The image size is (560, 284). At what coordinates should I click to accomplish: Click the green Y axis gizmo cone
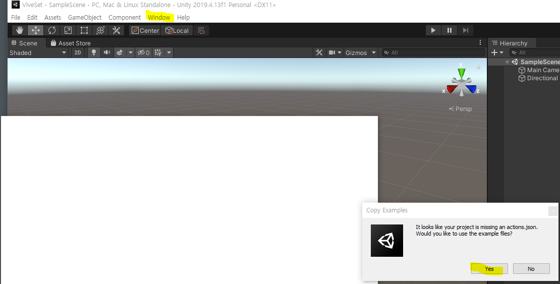coord(462,73)
